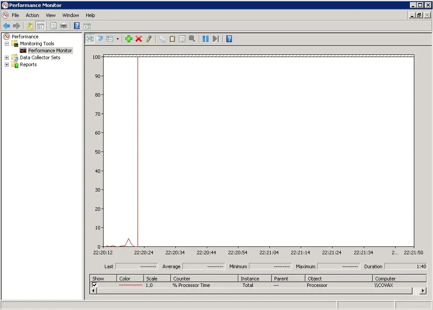Click the Zoom magnifier icon
433x310 pixels.
192,39
